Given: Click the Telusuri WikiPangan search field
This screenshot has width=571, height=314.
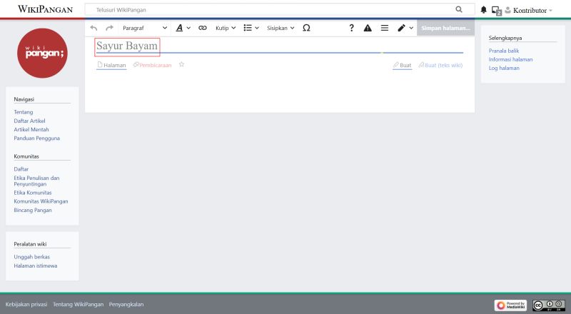Looking at the screenshot, I should tap(271, 10).
